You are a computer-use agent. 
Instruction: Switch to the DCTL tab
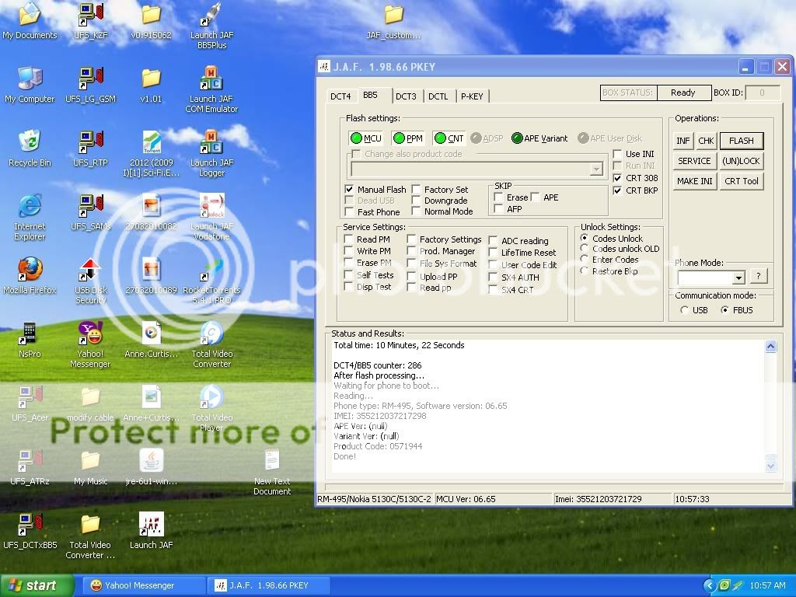click(x=438, y=96)
